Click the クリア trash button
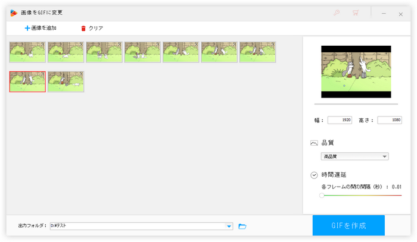 click(92, 28)
